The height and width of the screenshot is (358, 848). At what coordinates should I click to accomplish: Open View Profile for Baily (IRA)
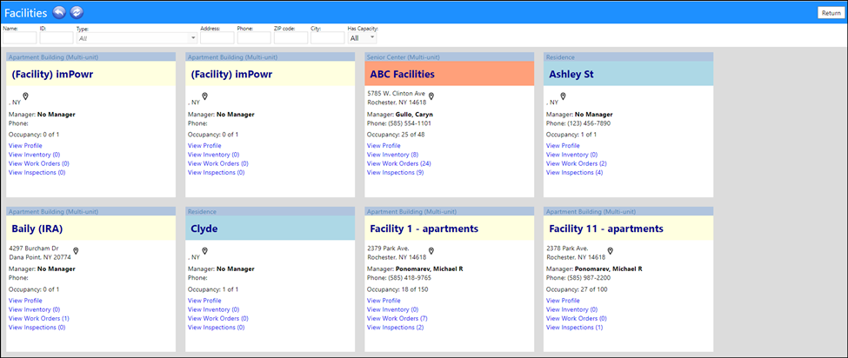(25, 301)
